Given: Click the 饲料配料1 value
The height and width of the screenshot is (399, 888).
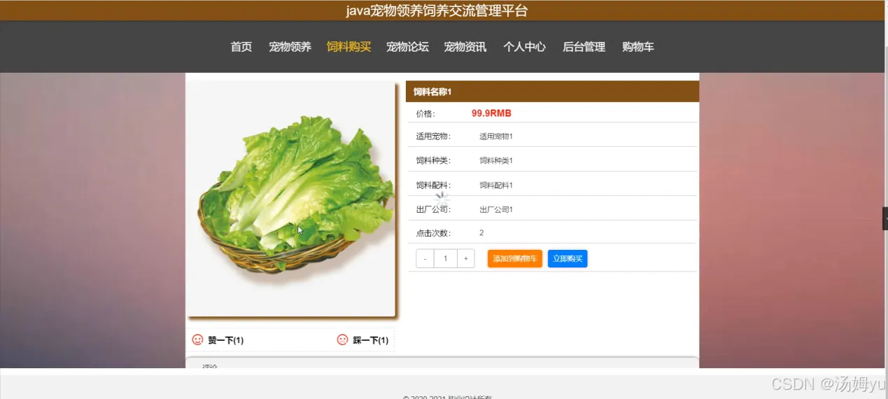Looking at the screenshot, I should 496,185.
